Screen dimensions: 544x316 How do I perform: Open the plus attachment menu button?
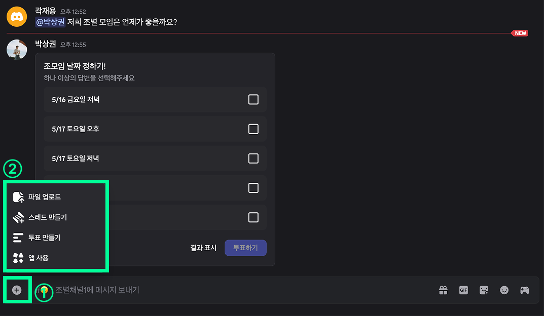tap(17, 290)
